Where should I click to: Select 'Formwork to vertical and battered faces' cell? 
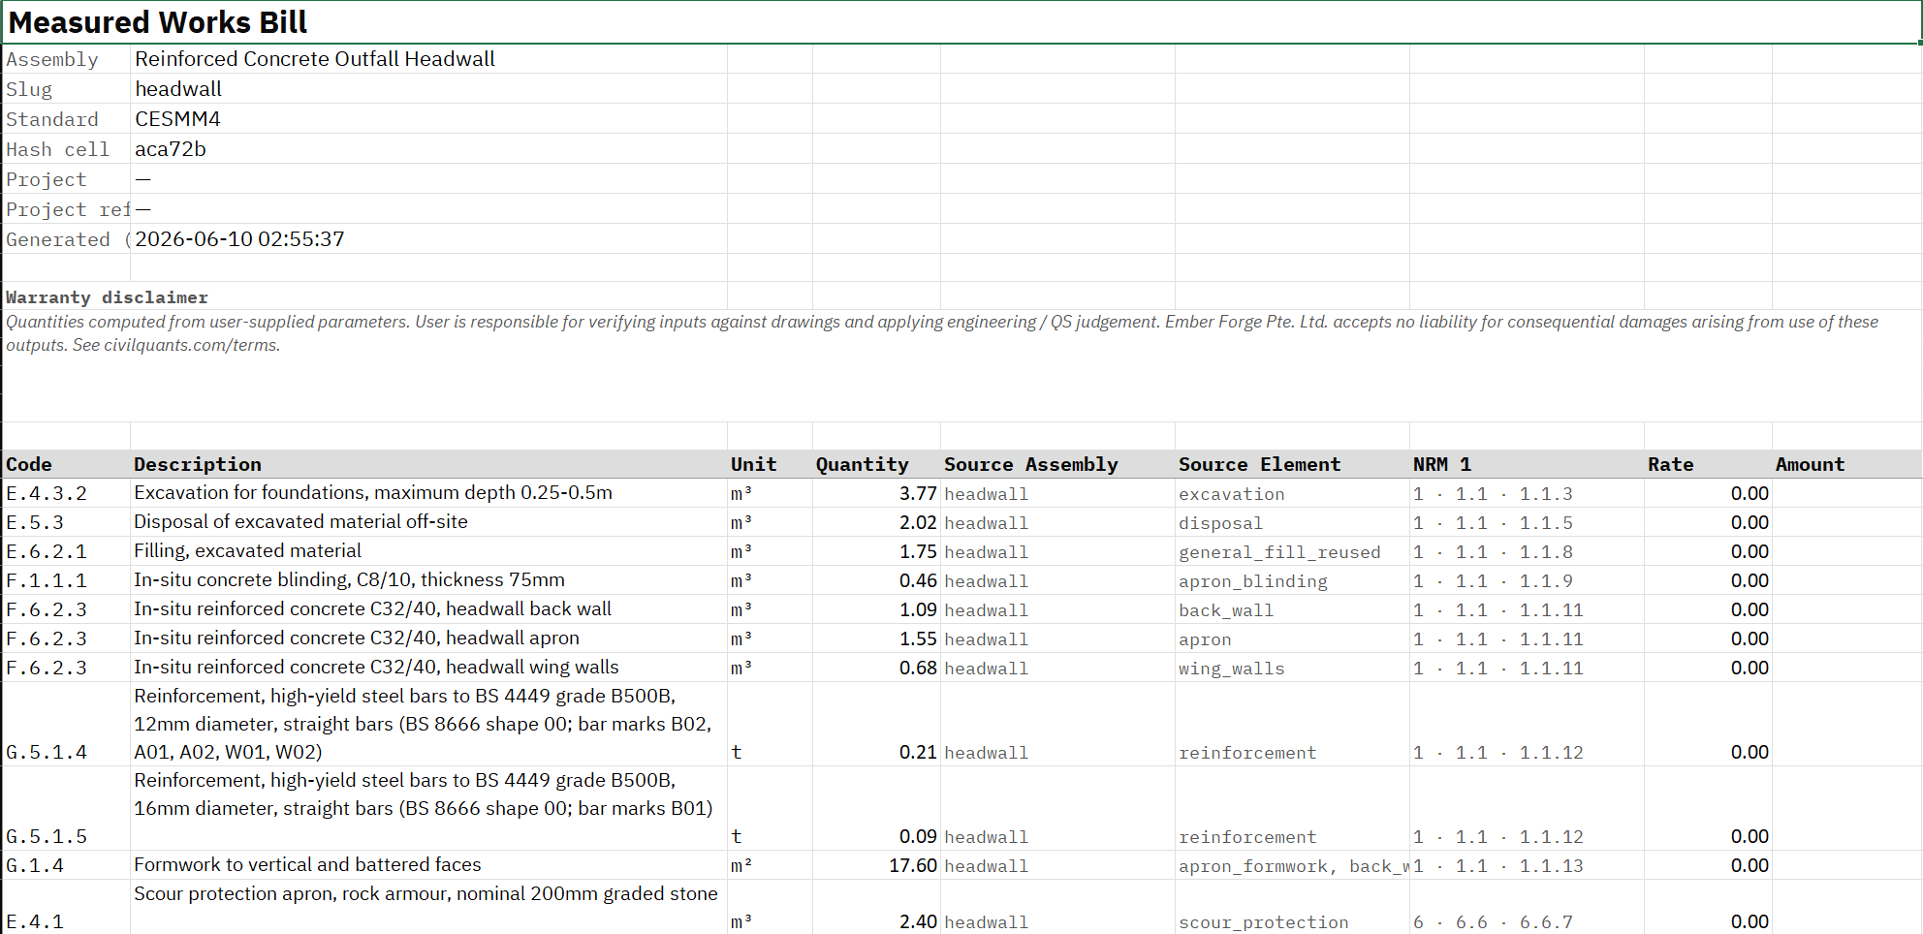(428, 865)
